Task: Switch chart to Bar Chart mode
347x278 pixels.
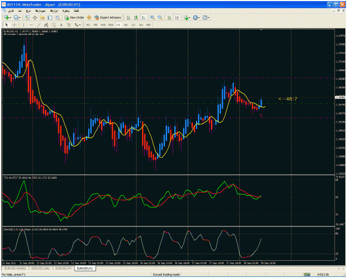Action: point(129,17)
